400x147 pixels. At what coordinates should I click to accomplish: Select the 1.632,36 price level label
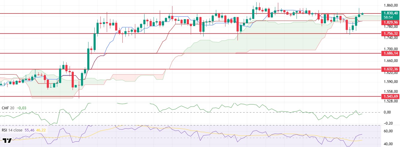[389, 69]
